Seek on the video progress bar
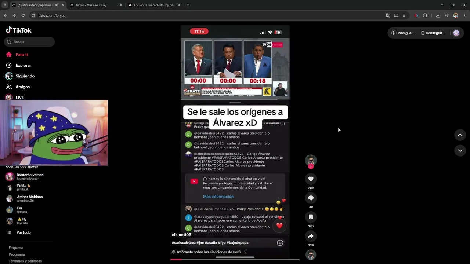The width and height of the screenshot is (470, 264). click(235, 259)
